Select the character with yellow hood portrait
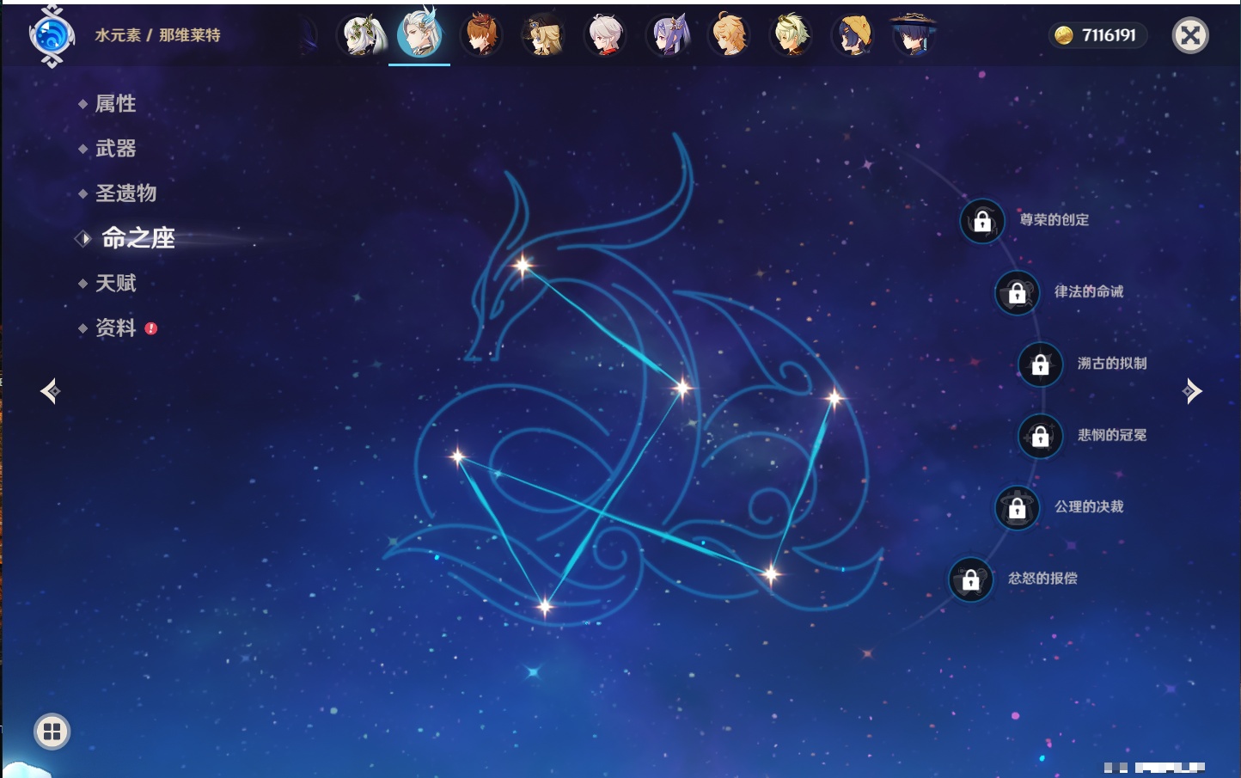The height and width of the screenshot is (778, 1241). [853, 35]
